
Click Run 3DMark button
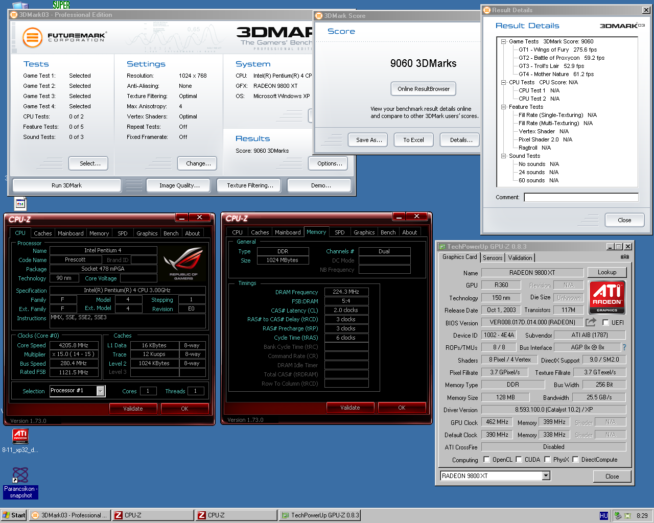click(66, 185)
